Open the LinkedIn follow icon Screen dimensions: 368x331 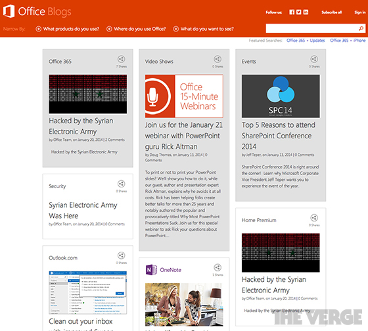306,12
